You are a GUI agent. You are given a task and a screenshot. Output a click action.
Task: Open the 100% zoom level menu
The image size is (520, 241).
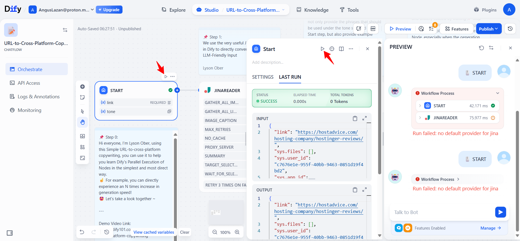[225, 232]
